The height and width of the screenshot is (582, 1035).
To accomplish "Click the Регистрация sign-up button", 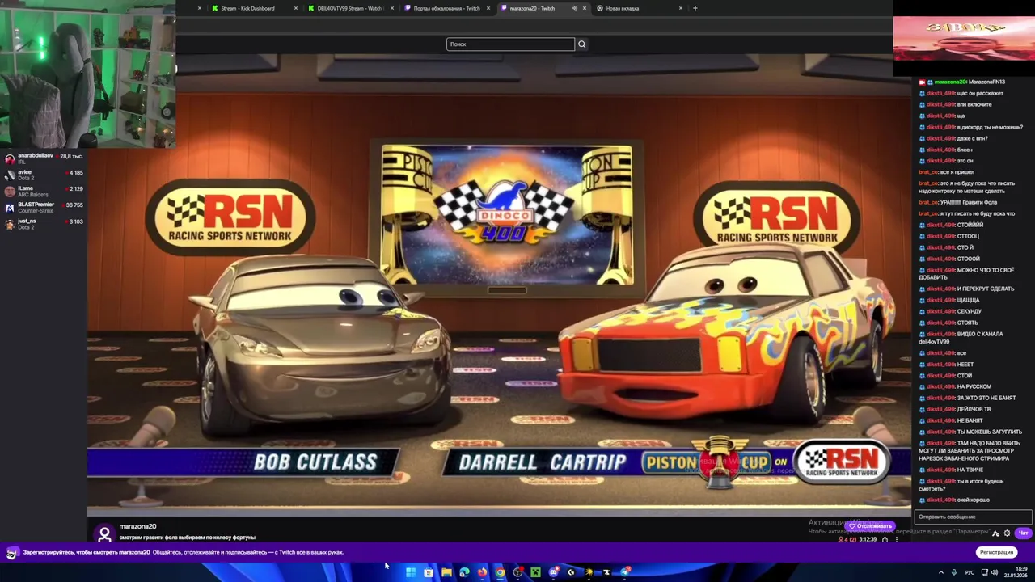I will [x=996, y=552].
